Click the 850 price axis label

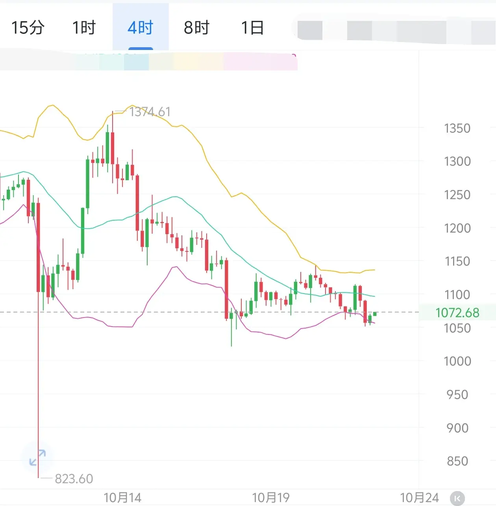[457, 461]
